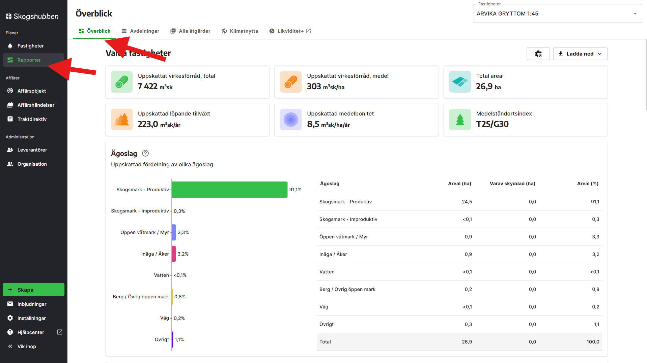This screenshot has height=363, width=647.
Task: Open the Alla åtgärder tab
Action: 191,31
